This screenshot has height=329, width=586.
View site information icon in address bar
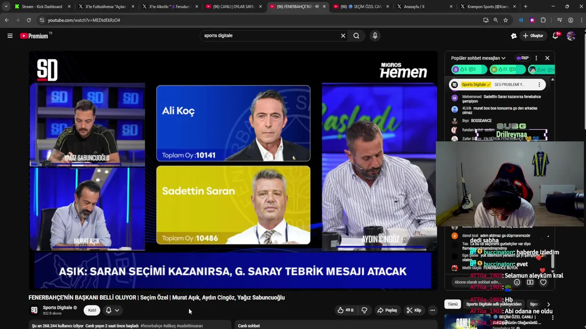[42, 20]
